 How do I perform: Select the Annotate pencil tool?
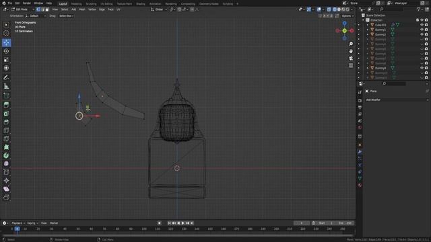click(6, 78)
